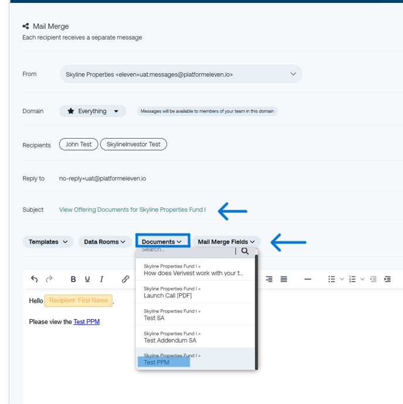
Task: Decrease indent with the outdent icon
Action: [x=373, y=279]
